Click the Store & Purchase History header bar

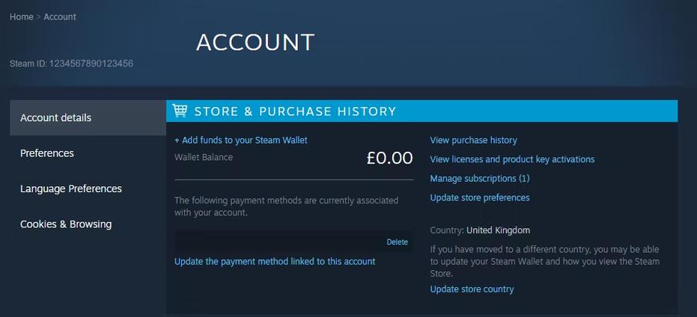421,111
